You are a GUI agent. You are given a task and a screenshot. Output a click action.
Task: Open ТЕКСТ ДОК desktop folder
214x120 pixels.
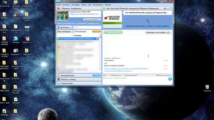pyautogui.click(x=4, y=100)
